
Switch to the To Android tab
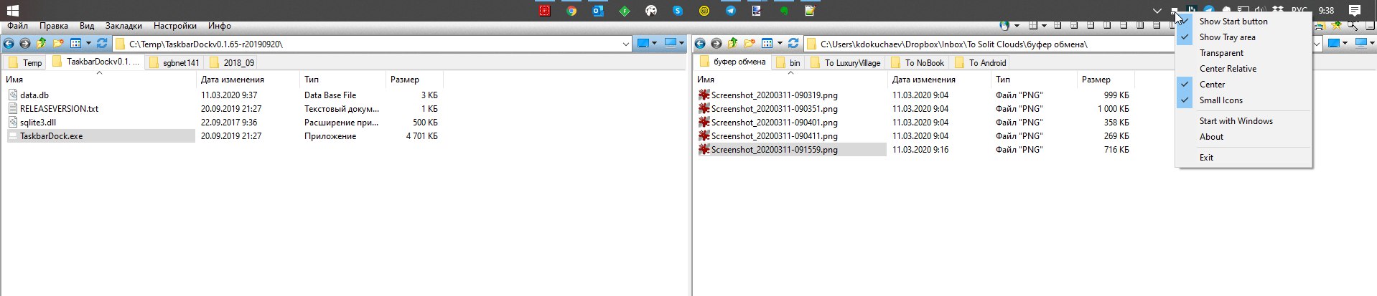pyautogui.click(x=980, y=63)
